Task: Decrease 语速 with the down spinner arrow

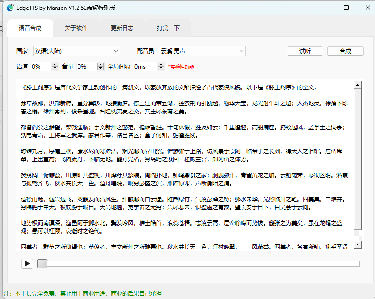Action: pos(55,69)
